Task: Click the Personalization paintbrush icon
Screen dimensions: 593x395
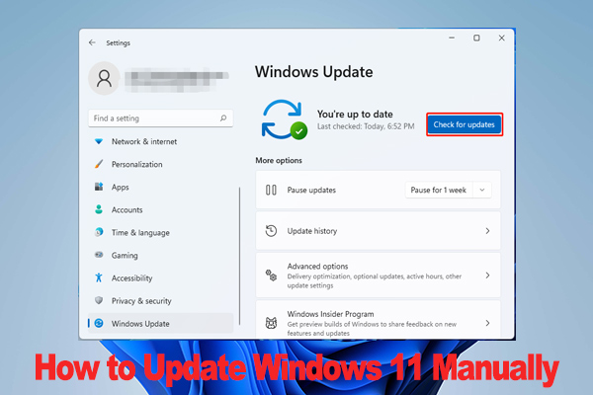Action: 99,164
